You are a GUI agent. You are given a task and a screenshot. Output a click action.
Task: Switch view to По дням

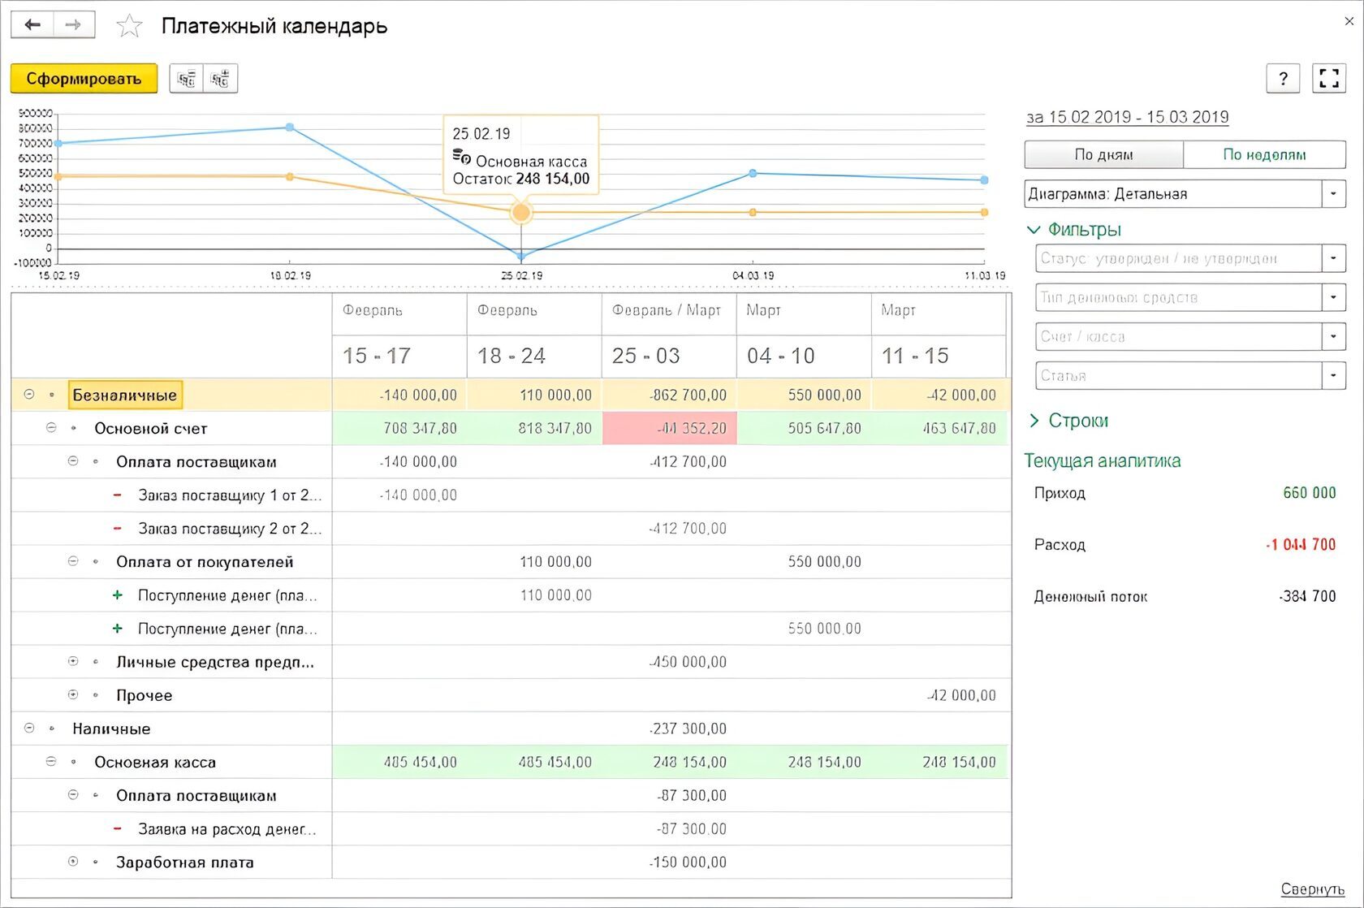pos(1103,154)
